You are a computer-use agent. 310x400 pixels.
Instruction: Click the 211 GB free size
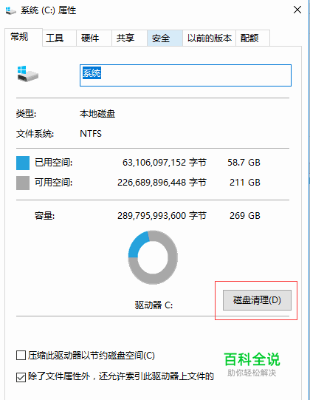[245, 183]
